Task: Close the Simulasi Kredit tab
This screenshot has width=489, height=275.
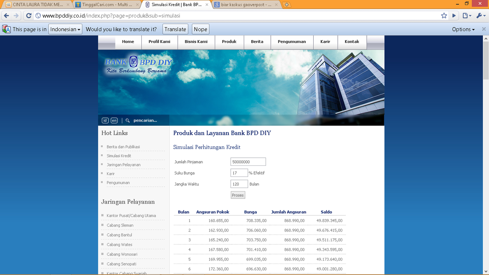Action: (207, 5)
